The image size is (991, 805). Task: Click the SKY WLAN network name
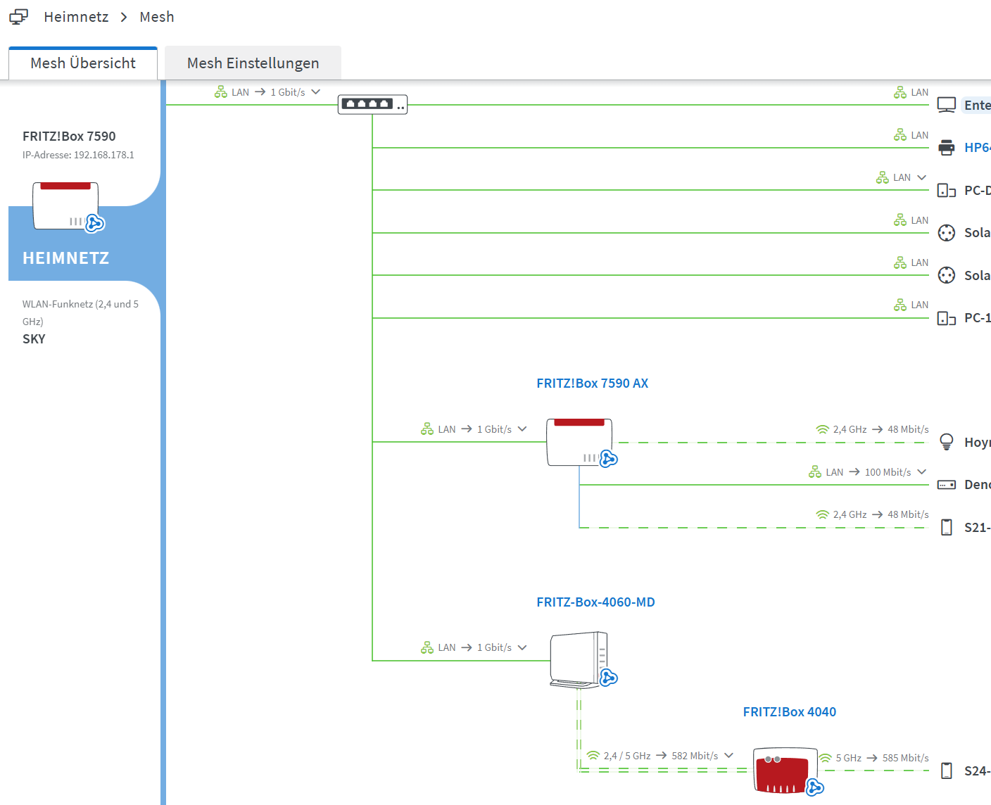[x=34, y=339]
